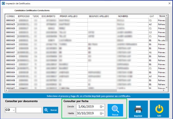The image size is (173, 119).
Task: Open the Hasta date calendar picker
Action: [x=103, y=113]
